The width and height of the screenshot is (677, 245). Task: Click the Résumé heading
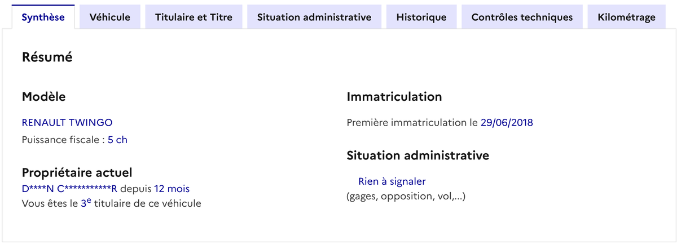click(x=47, y=57)
